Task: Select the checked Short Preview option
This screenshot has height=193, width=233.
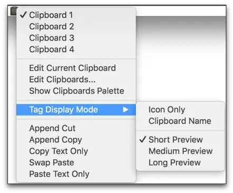Action: [x=180, y=140]
